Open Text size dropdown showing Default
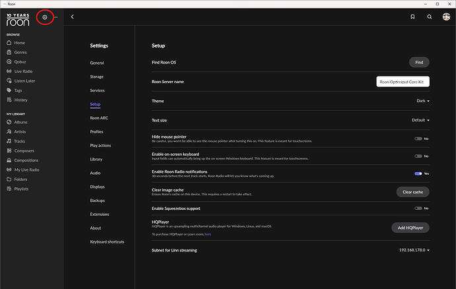456x289 pixels. 420,120
